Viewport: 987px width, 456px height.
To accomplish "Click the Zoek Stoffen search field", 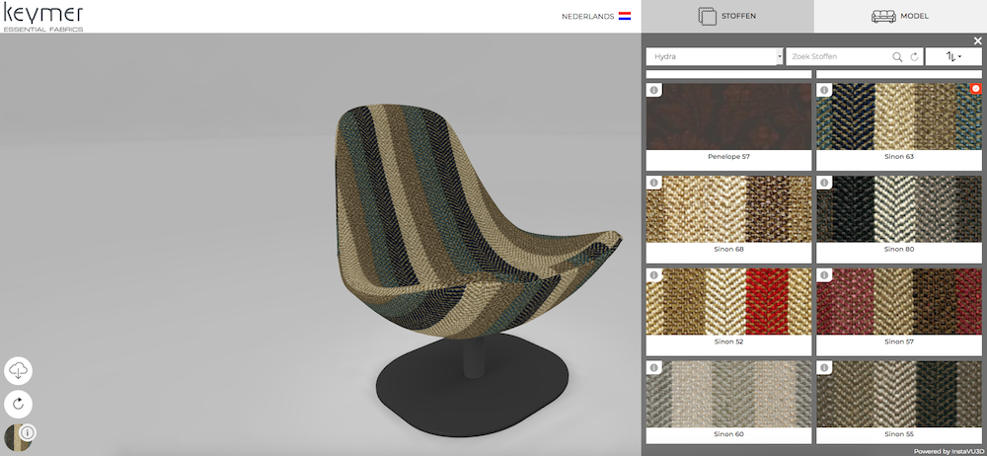I will (840, 56).
